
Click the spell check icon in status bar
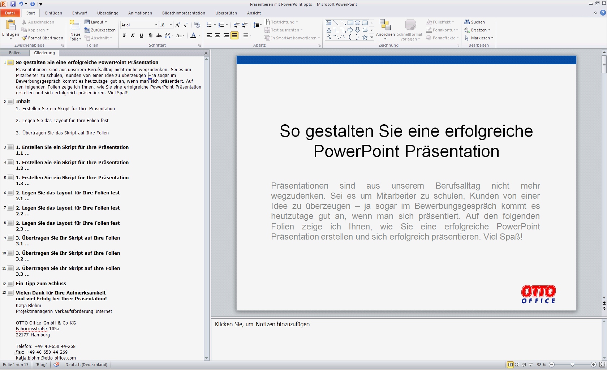56,365
